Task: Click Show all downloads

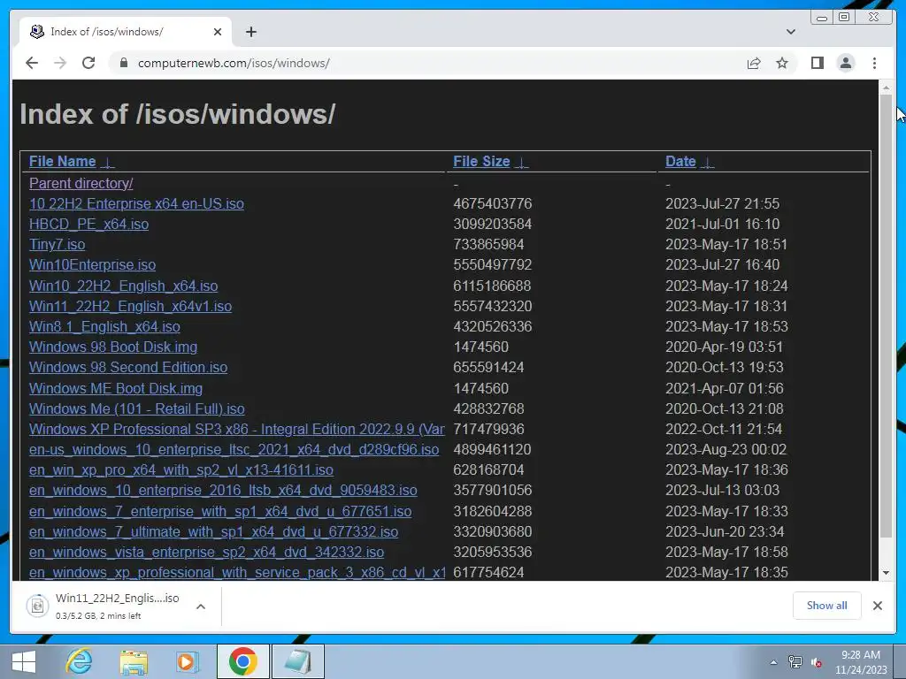Action: pos(827,605)
